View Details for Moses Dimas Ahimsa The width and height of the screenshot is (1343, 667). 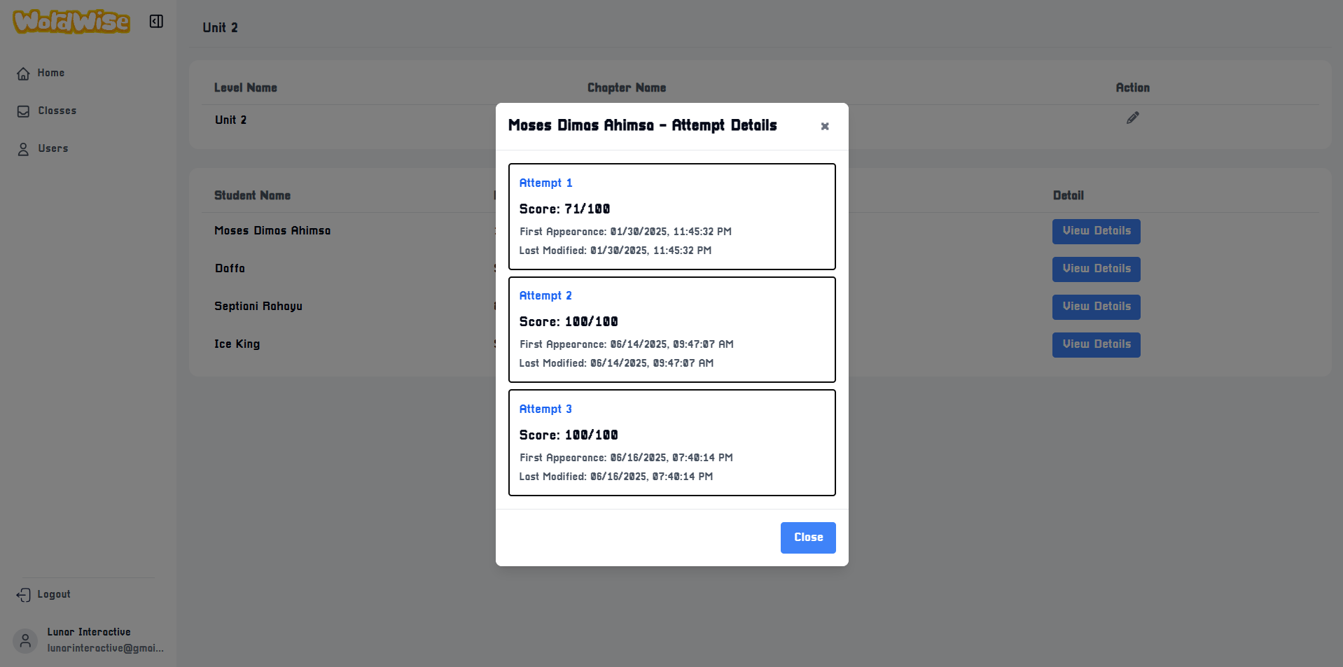point(1096,232)
